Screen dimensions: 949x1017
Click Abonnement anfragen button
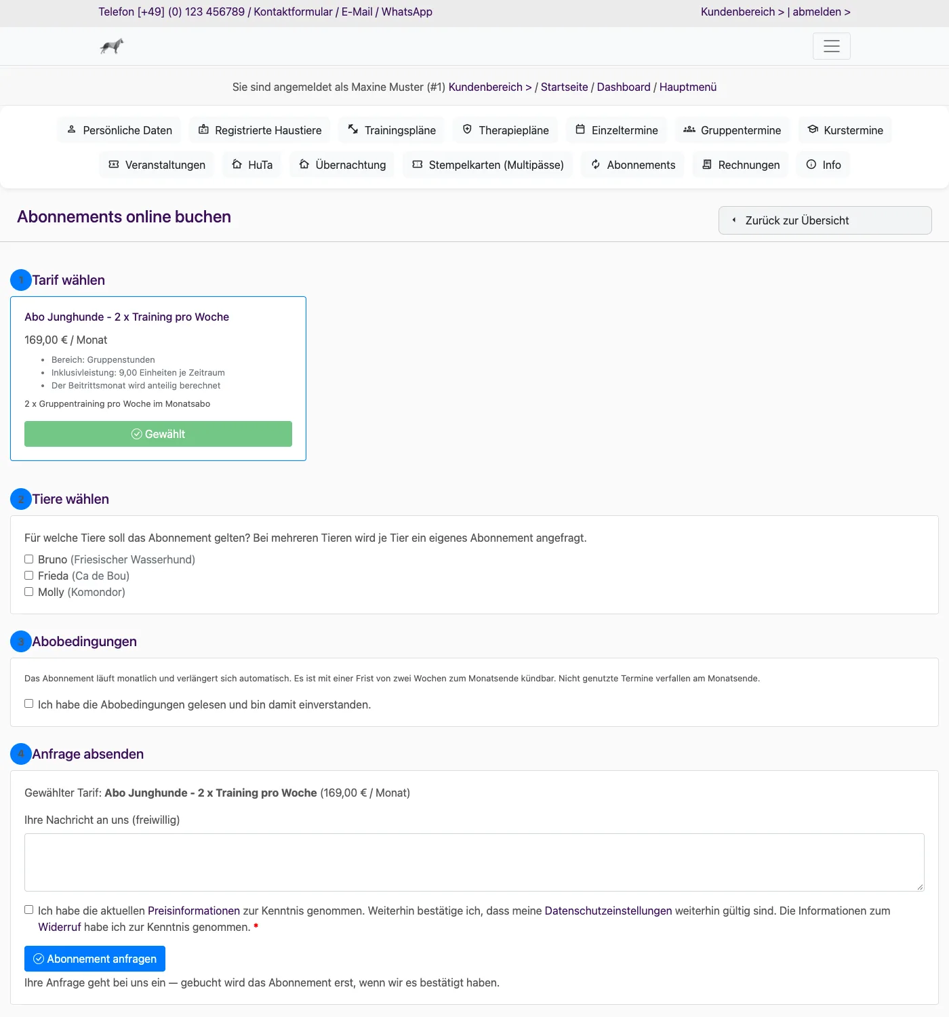95,959
